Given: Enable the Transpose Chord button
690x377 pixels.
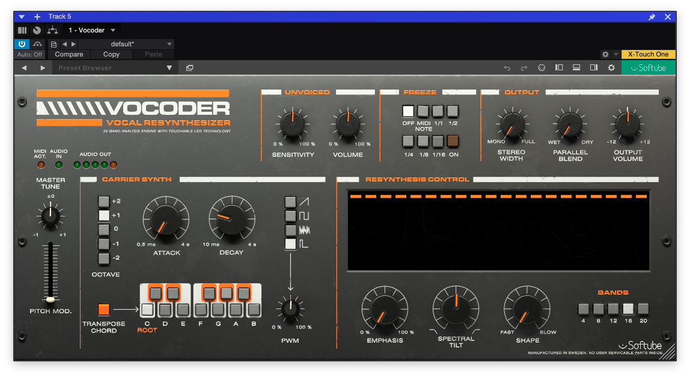Looking at the screenshot, I should pos(104,309).
